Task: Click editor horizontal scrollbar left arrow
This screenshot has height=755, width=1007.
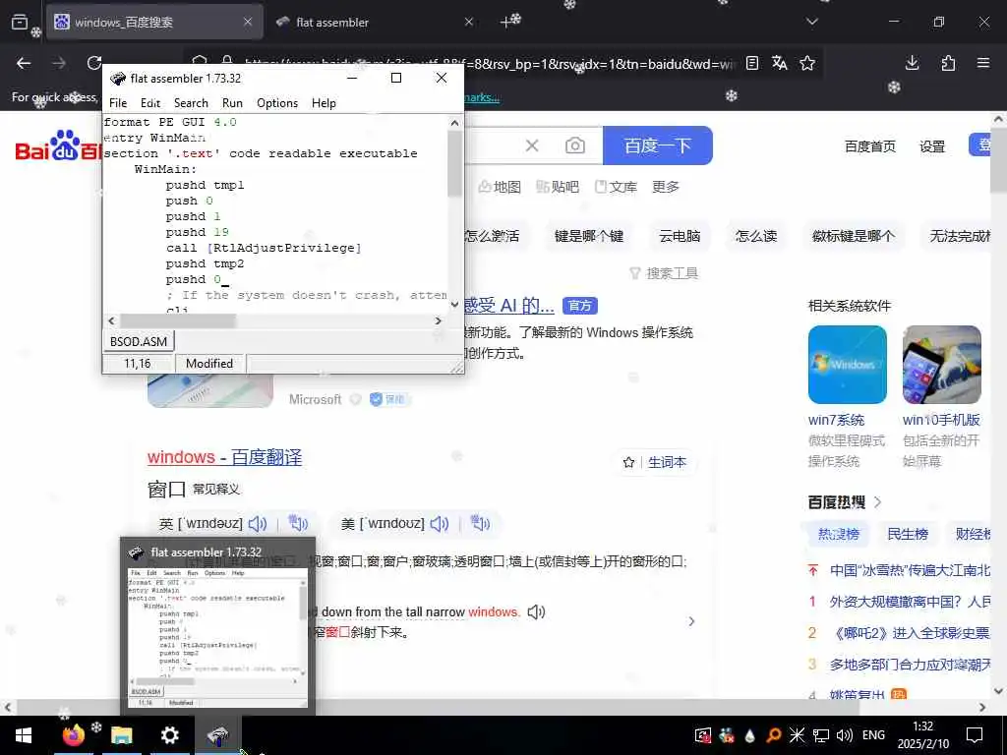Action: (x=111, y=320)
